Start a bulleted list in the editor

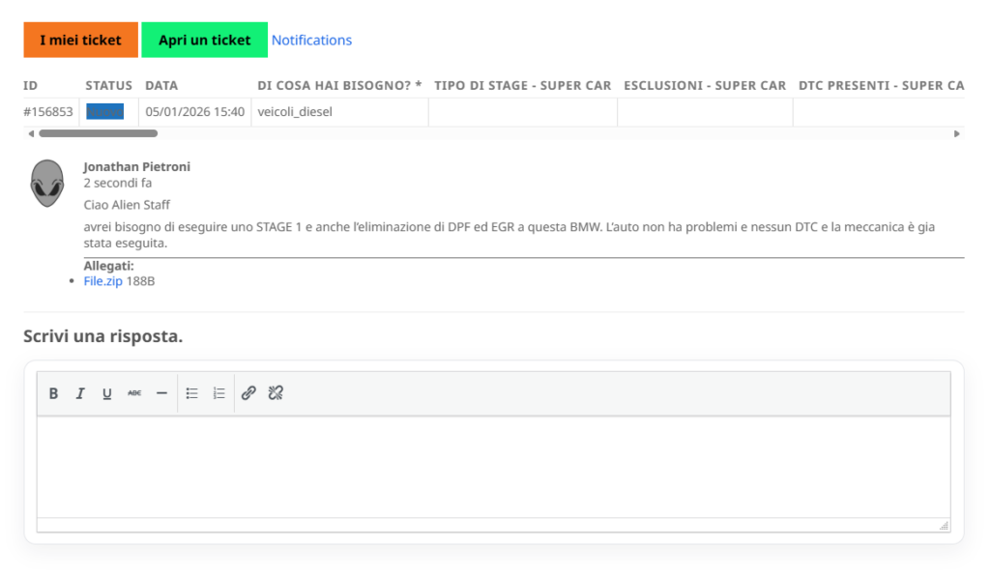coord(192,393)
